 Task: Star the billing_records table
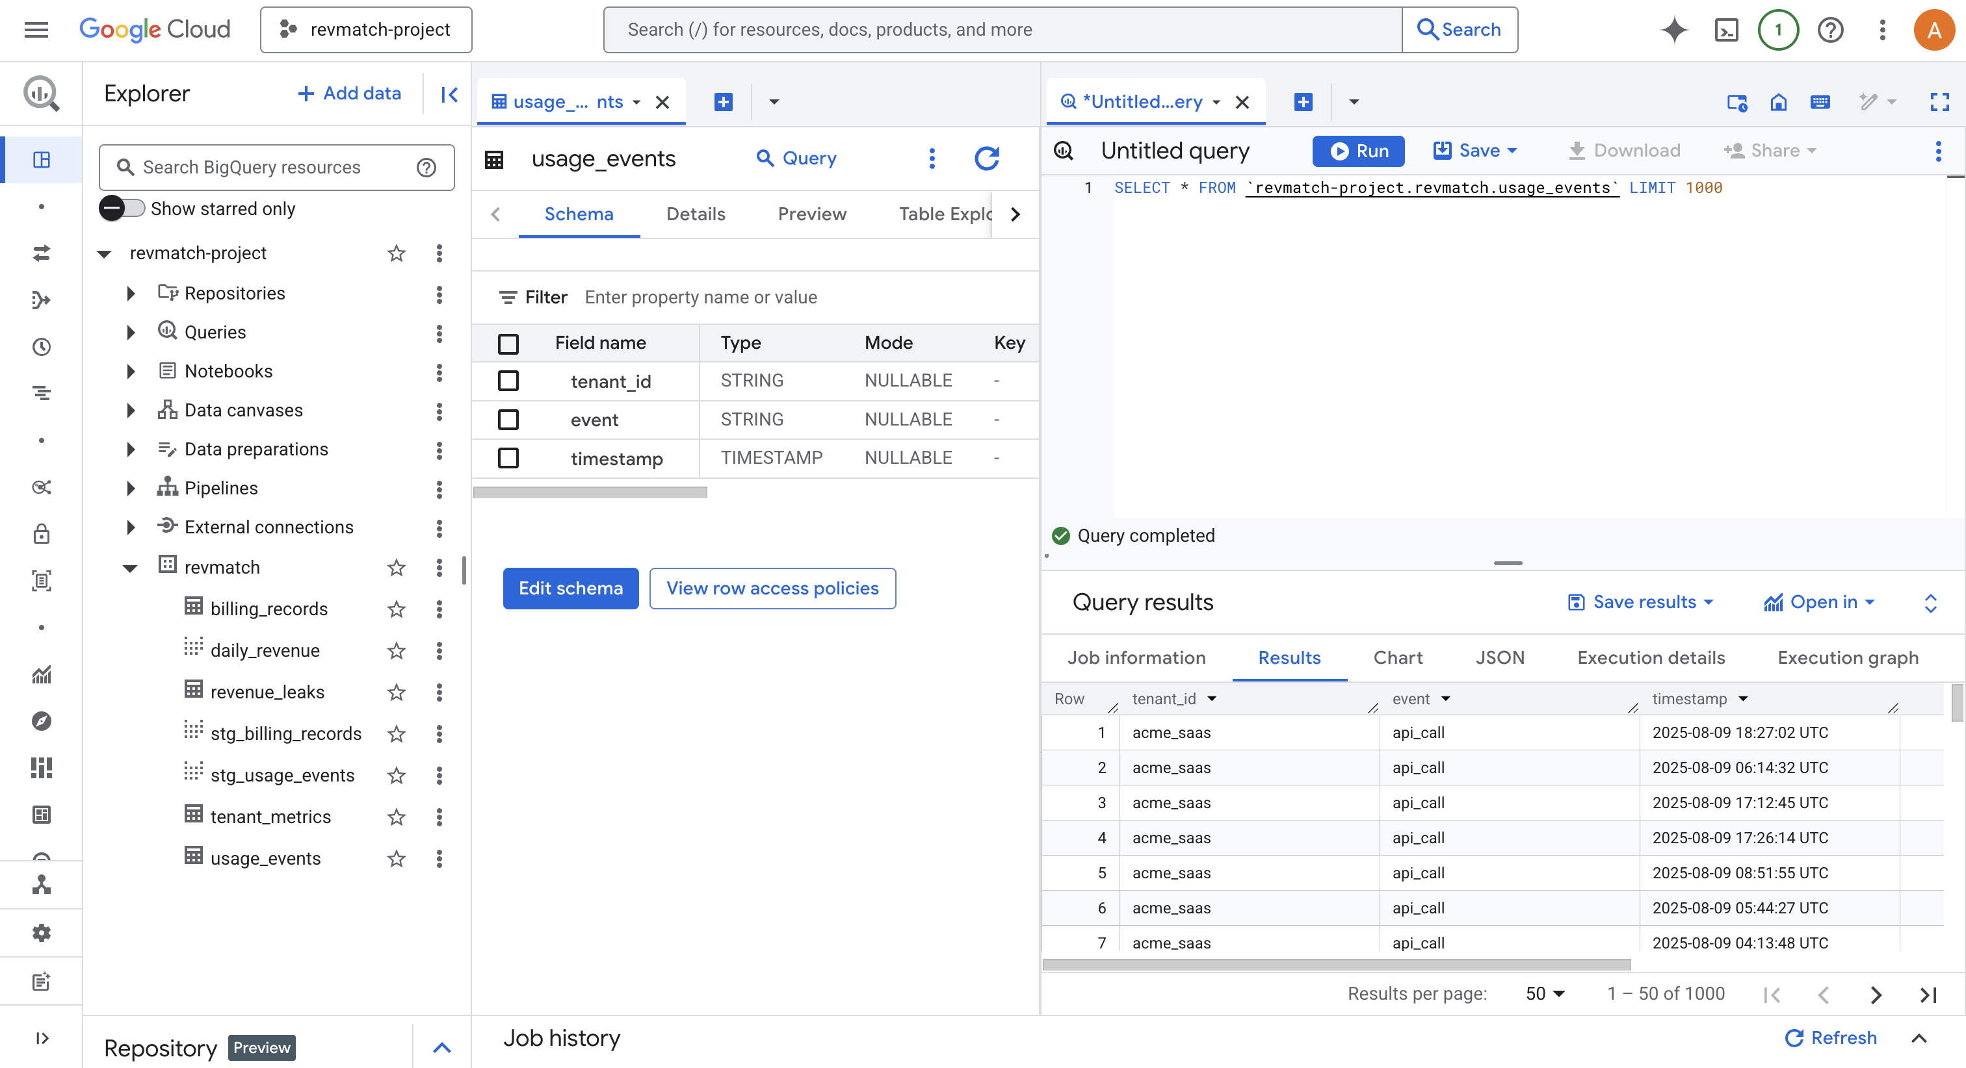tap(396, 609)
